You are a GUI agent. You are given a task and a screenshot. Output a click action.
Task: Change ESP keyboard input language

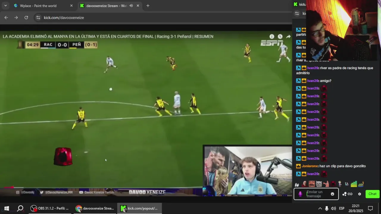[342, 208]
